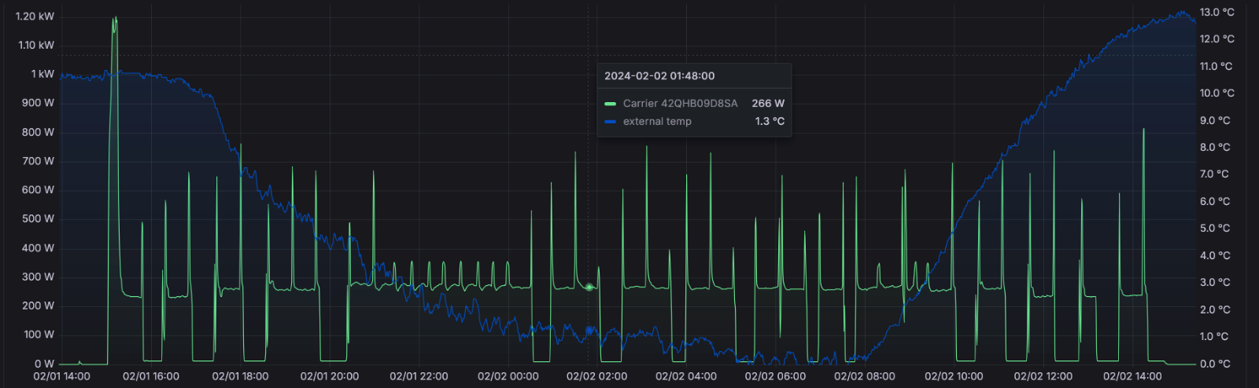The height and width of the screenshot is (388, 1259).
Task: Click the Carrier 42QHB09D8SA series name
Action: pyautogui.click(x=681, y=104)
